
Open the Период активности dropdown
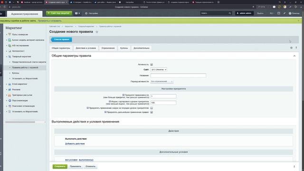pyautogui.click(x=161, y=82)
